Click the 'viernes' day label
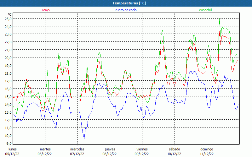 [142, 149]
